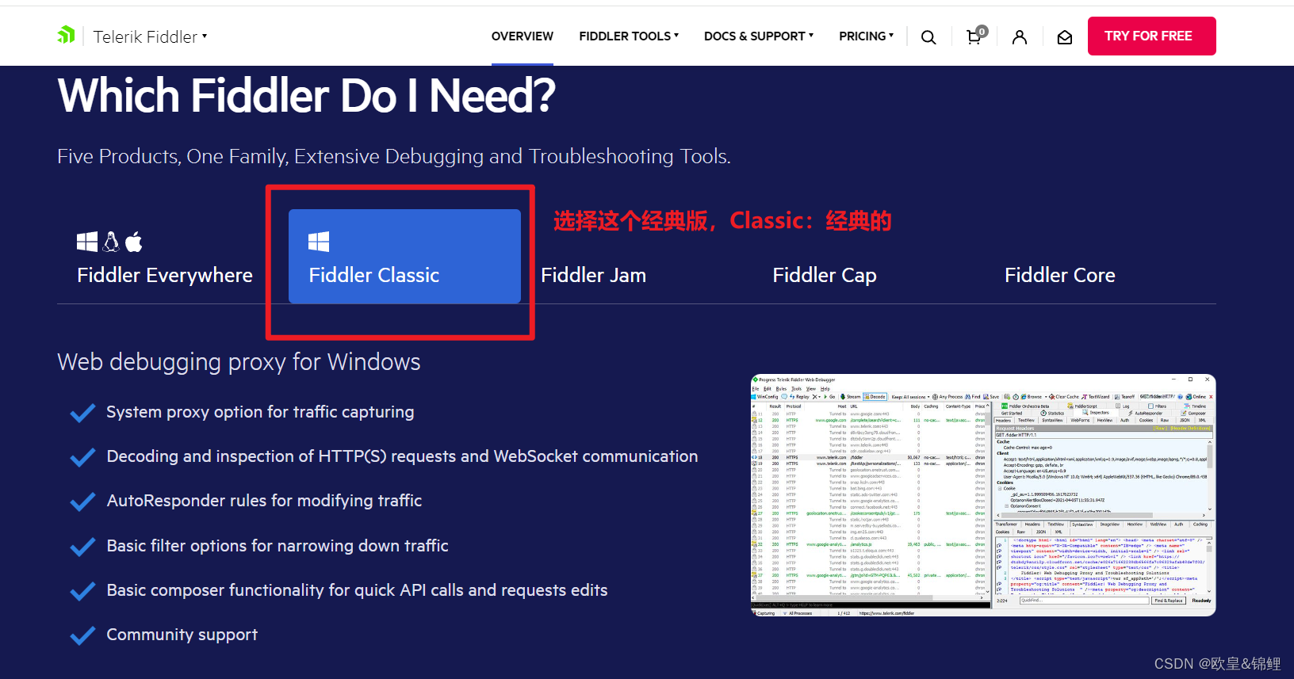
Task: Click the 'Community support' list item
Action: pyautogui.click(x=182, y=635)
